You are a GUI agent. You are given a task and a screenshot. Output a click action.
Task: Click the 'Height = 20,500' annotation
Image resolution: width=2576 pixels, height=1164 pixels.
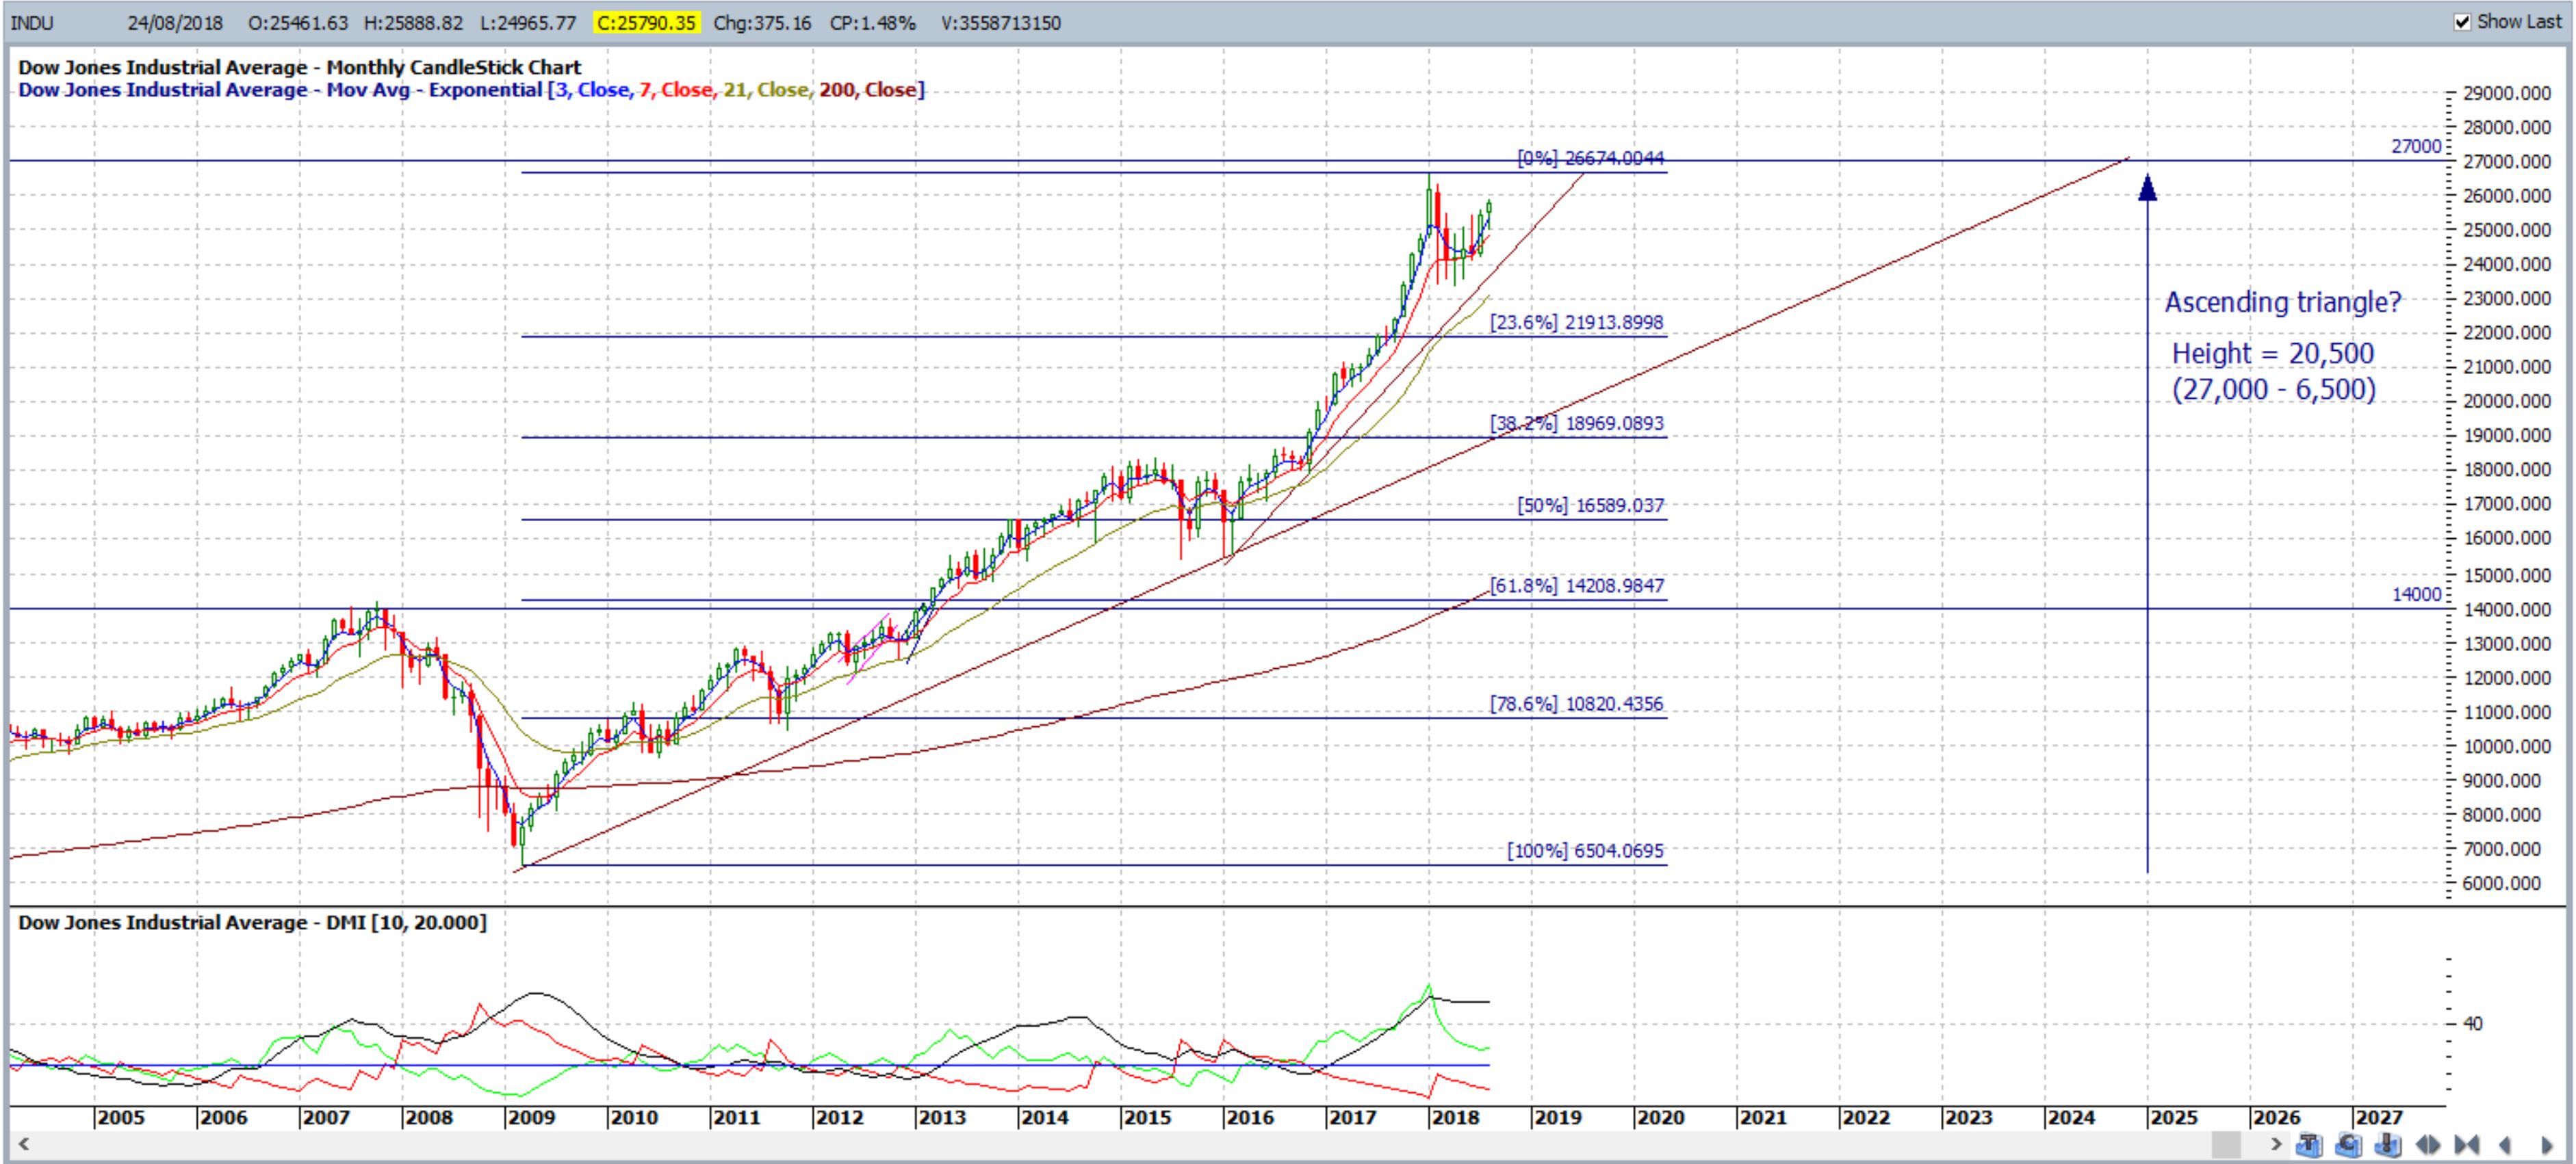[x=2273, y=353]
